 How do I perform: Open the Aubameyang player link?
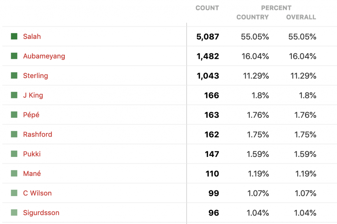click(44, 56)
